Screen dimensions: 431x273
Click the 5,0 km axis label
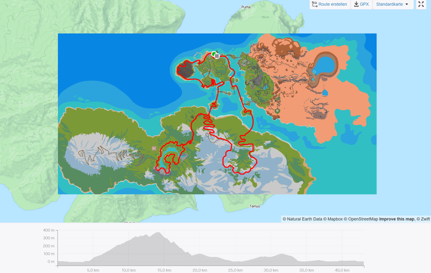pos(93,270)
